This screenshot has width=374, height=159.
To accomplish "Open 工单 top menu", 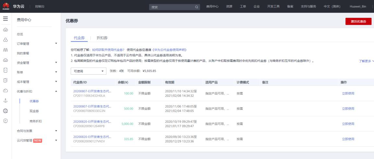I will coord(243,7).
